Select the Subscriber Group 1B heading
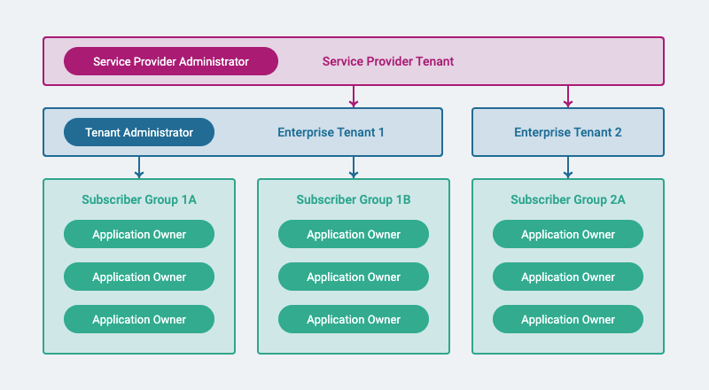Viewport: 709px width, 390px height. (354, 199)
